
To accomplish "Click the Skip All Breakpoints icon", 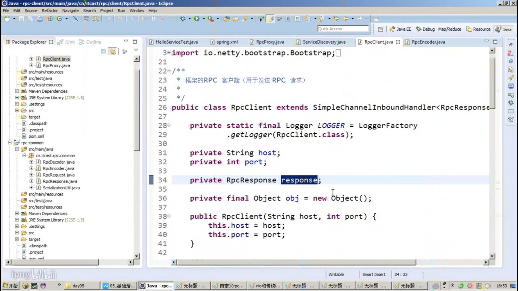I will coord(76,19).
